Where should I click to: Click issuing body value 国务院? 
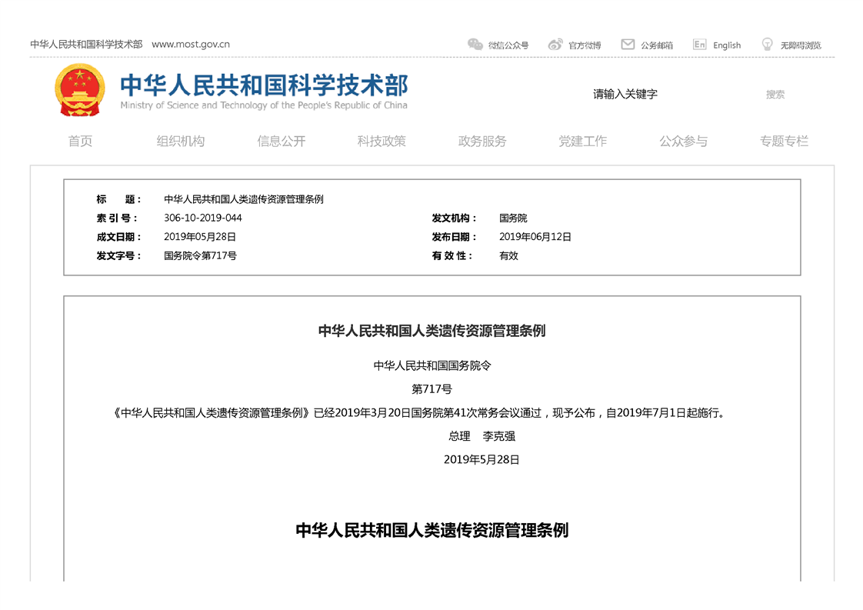(513, 218)
